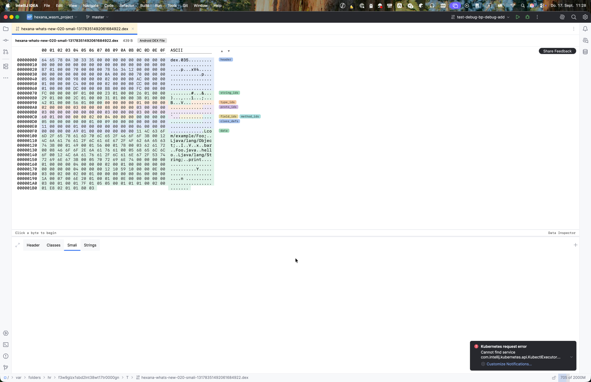The width and height of the screenshot is (591, 382).
Task: Show more tool windows ellipsis
Action: [6, 78]
